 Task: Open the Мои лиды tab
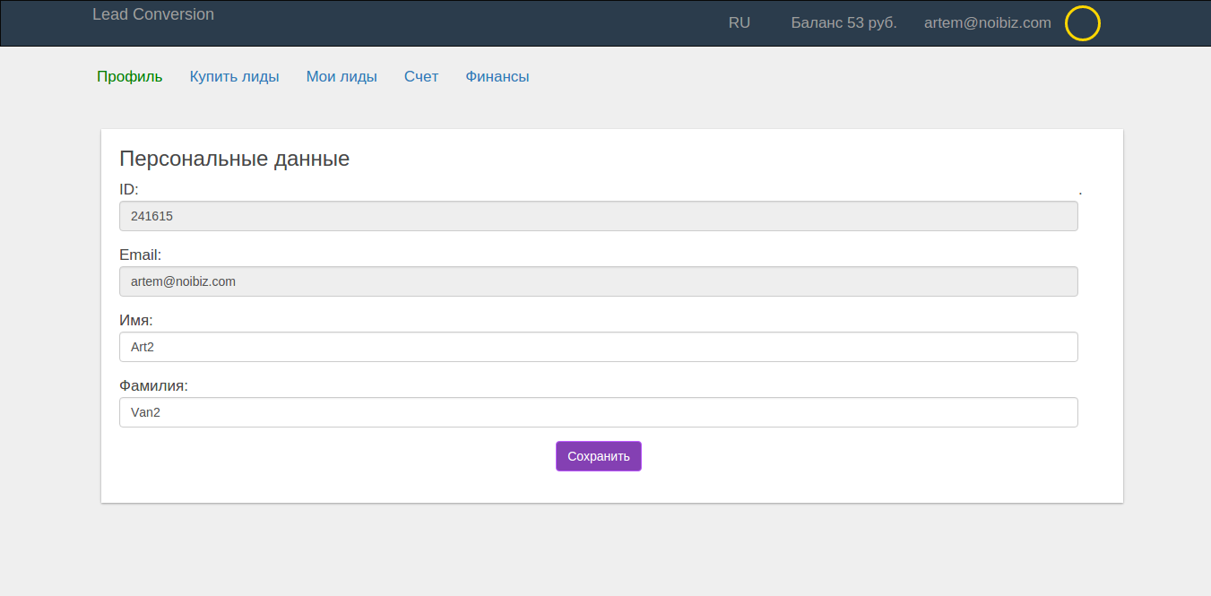(342, 77)
